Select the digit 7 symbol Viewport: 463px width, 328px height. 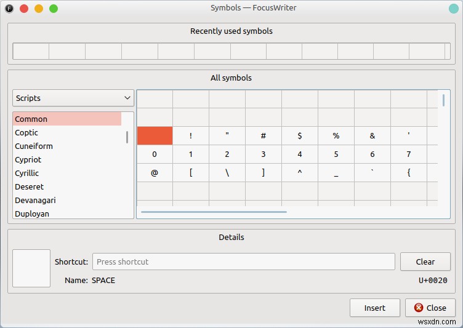click(x=409, y=154)
